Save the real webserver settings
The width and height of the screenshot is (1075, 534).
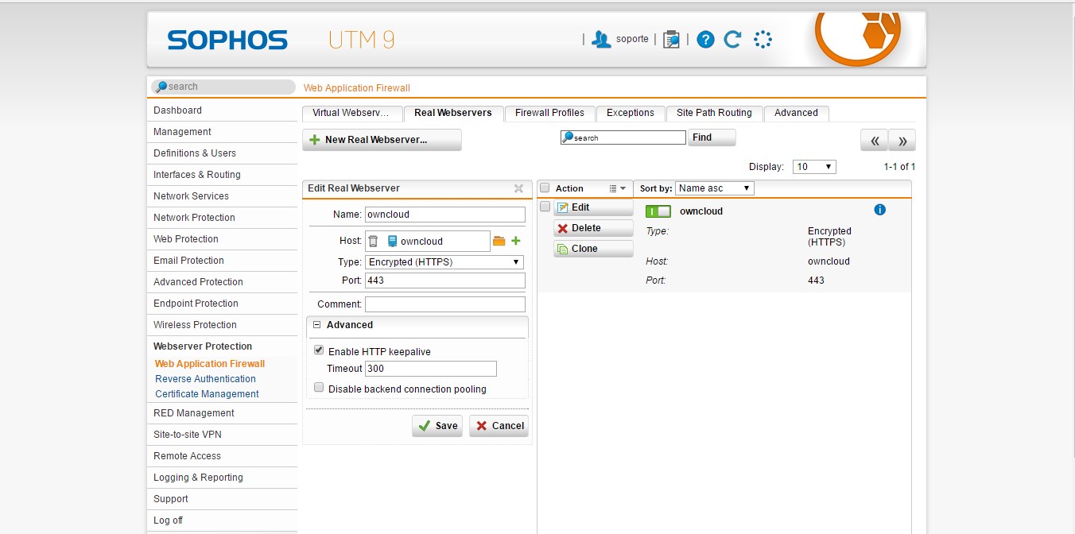[x=437, y=426]
